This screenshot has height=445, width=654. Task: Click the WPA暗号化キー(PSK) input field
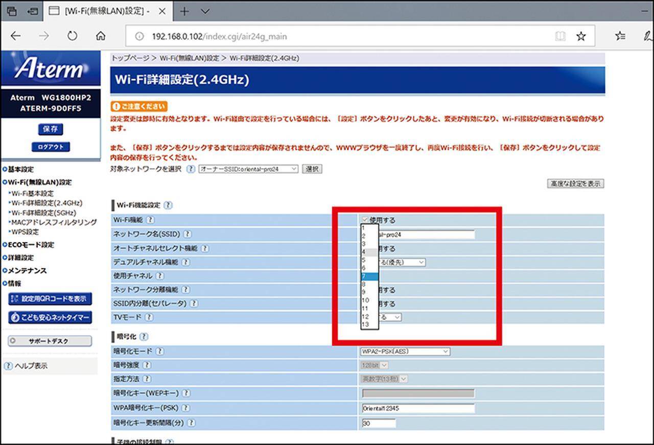(x=418, y=408)
